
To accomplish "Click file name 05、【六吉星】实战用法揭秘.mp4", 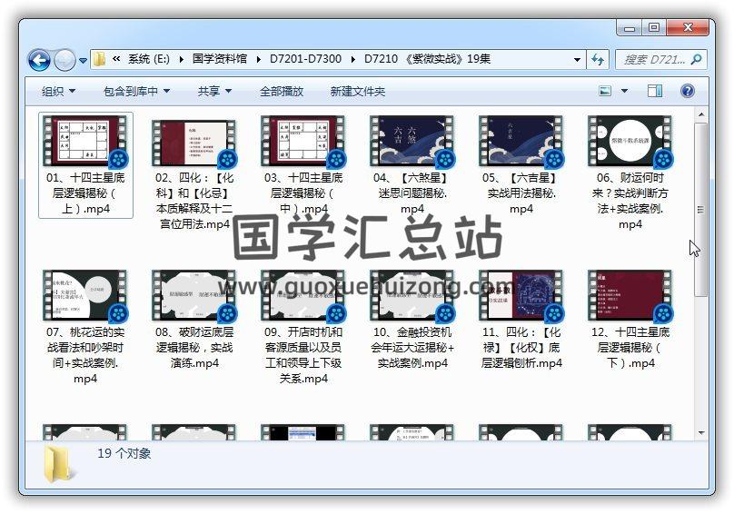I will (x=521, y=193).
